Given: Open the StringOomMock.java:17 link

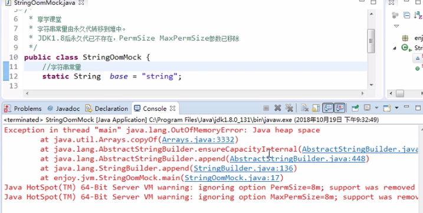Looking at the screenshot, I should [x=232, y=178].
